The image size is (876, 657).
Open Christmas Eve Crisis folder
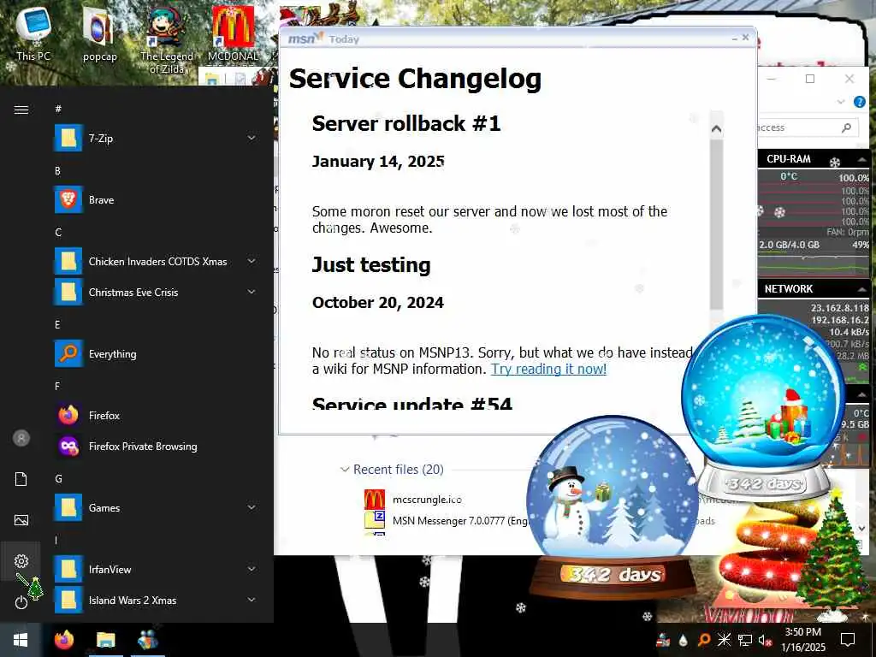point(157,293)
